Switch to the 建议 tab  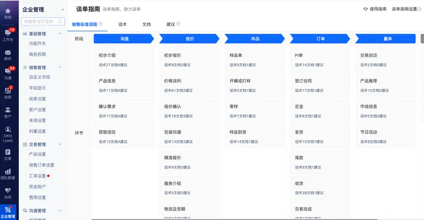(x=171, y=24)
